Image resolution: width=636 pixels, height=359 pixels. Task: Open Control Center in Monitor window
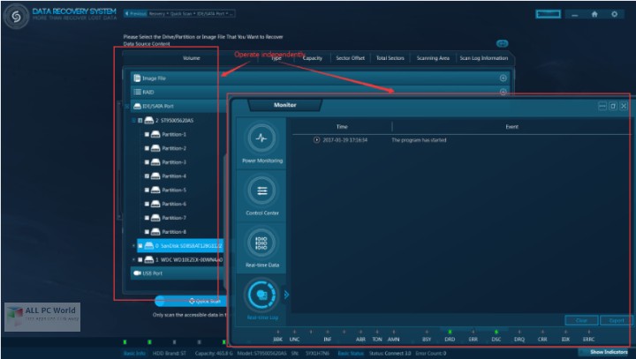pyautogui.click(x=262, y=197)
